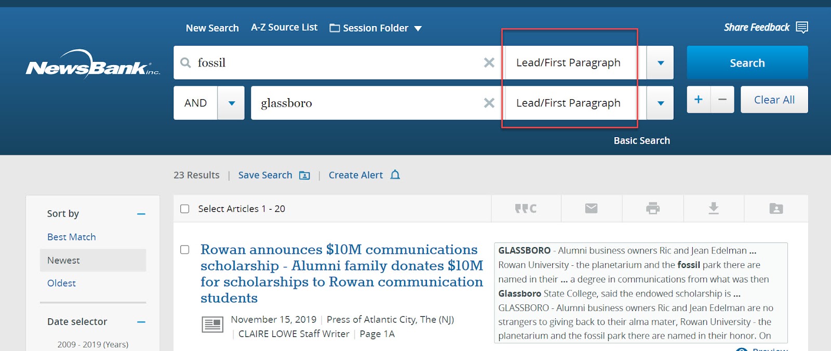Add a search row with plus button
The image size is (831, 351).
point(699,100)
